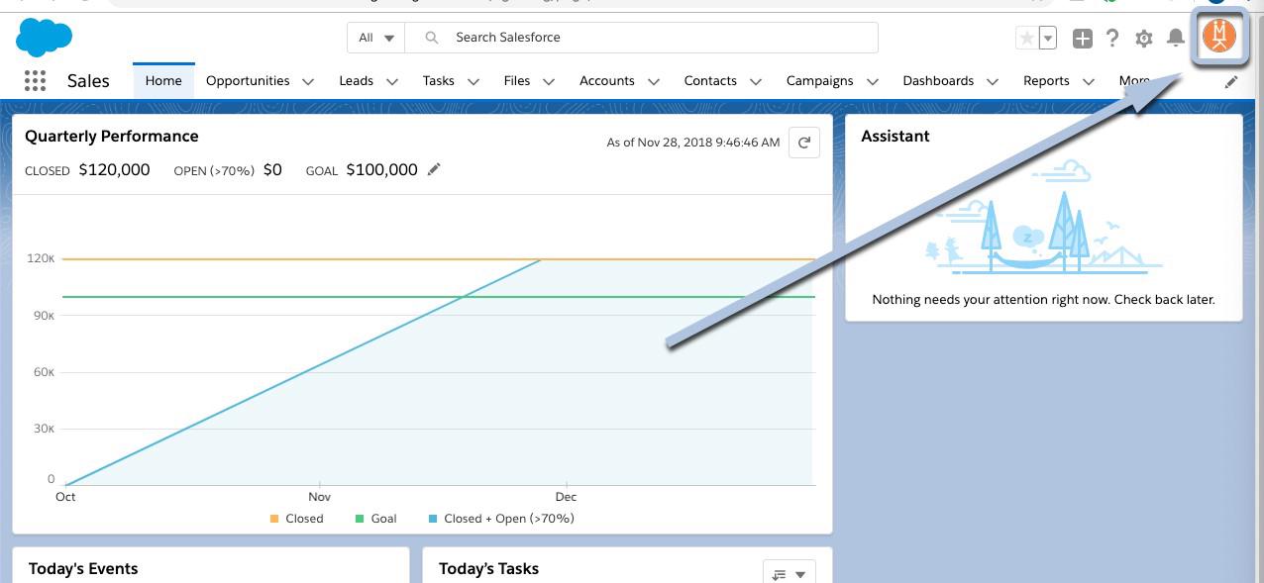Switch to the Home tab
Screen dimensions: 1264x583
click(x=163, y=81)
